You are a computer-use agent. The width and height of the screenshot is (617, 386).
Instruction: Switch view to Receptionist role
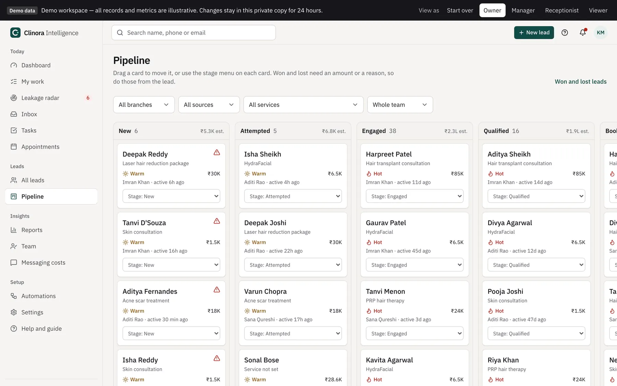coord(562,10)
